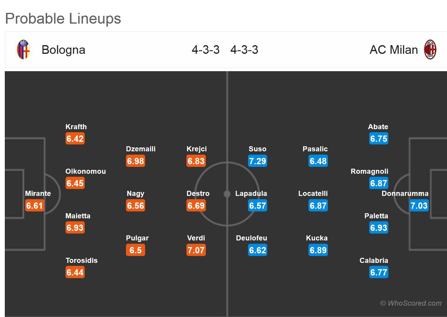Open Torosidis player name link
Image resolution: width=447 pixels, height=317 pixels.
pyautogui.click(x=81, y=260)
